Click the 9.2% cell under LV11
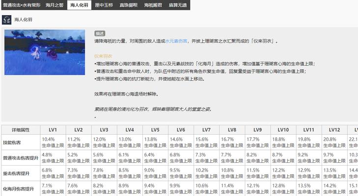Screen dimensions: 358x196 click(x=309, y=158)
